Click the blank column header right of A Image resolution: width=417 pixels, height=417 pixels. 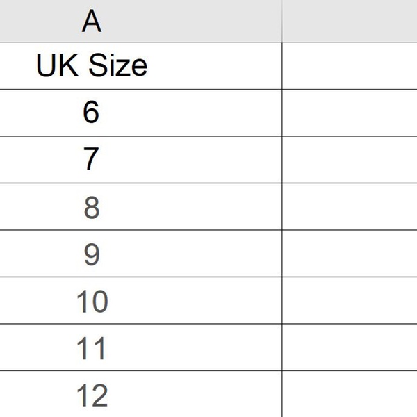(350, 21)
